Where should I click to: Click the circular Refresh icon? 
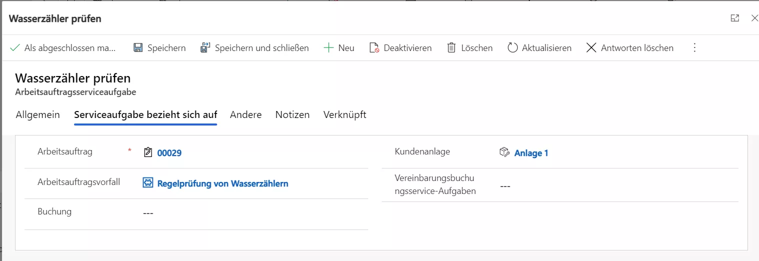(x=512, y=48)
